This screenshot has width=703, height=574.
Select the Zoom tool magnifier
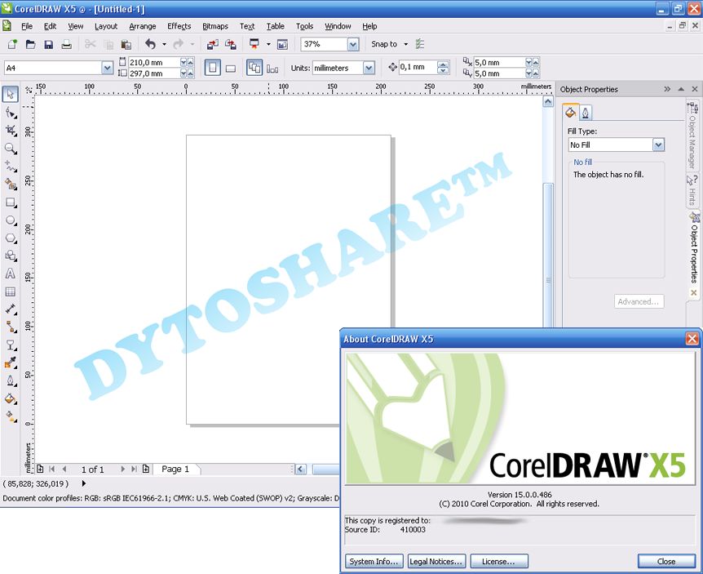pyautogui.click(x=11, y=149)
